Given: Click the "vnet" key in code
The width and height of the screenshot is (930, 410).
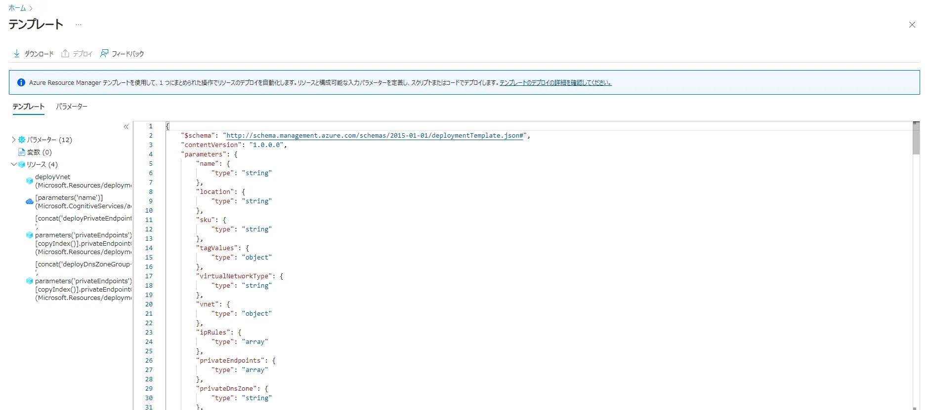Looking at the screenshot, I should pyautogui.click(x=208, y=304).
